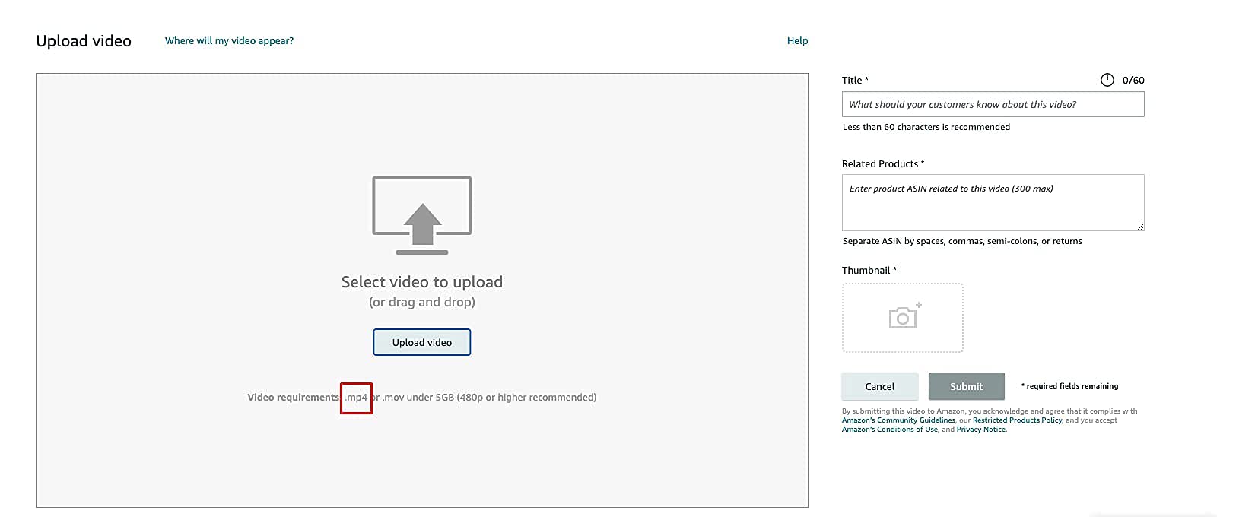This screenshot has height=517, width=1255.
Task: Click the 'Select video to upload' text
Action: (422, 282)
